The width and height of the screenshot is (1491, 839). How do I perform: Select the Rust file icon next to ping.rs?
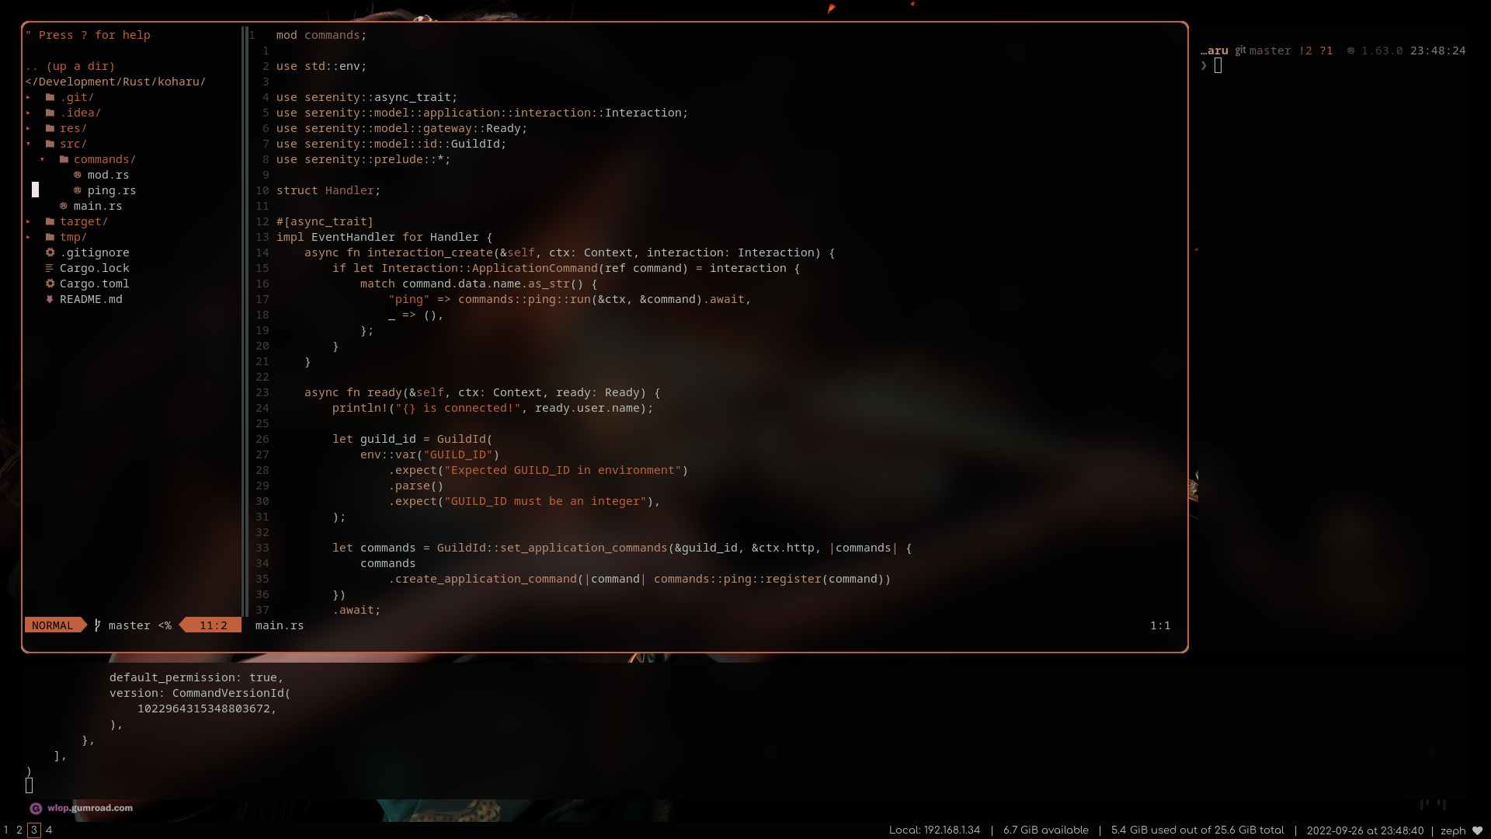tap(76, 190)
